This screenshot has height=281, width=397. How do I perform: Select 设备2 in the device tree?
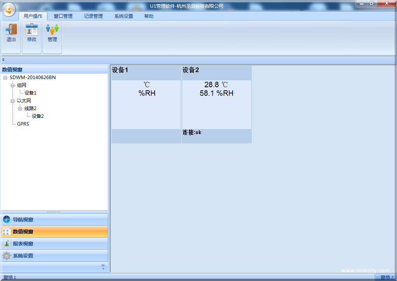point(37,116)
